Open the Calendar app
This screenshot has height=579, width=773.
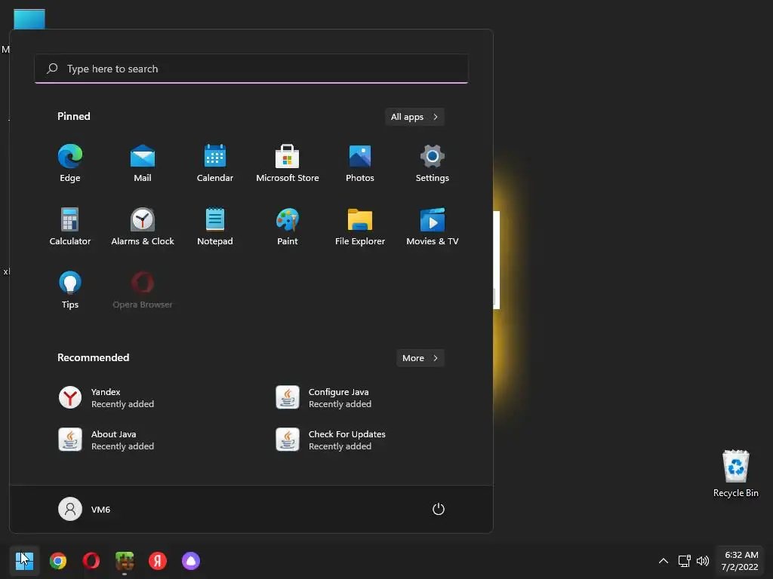215,164
